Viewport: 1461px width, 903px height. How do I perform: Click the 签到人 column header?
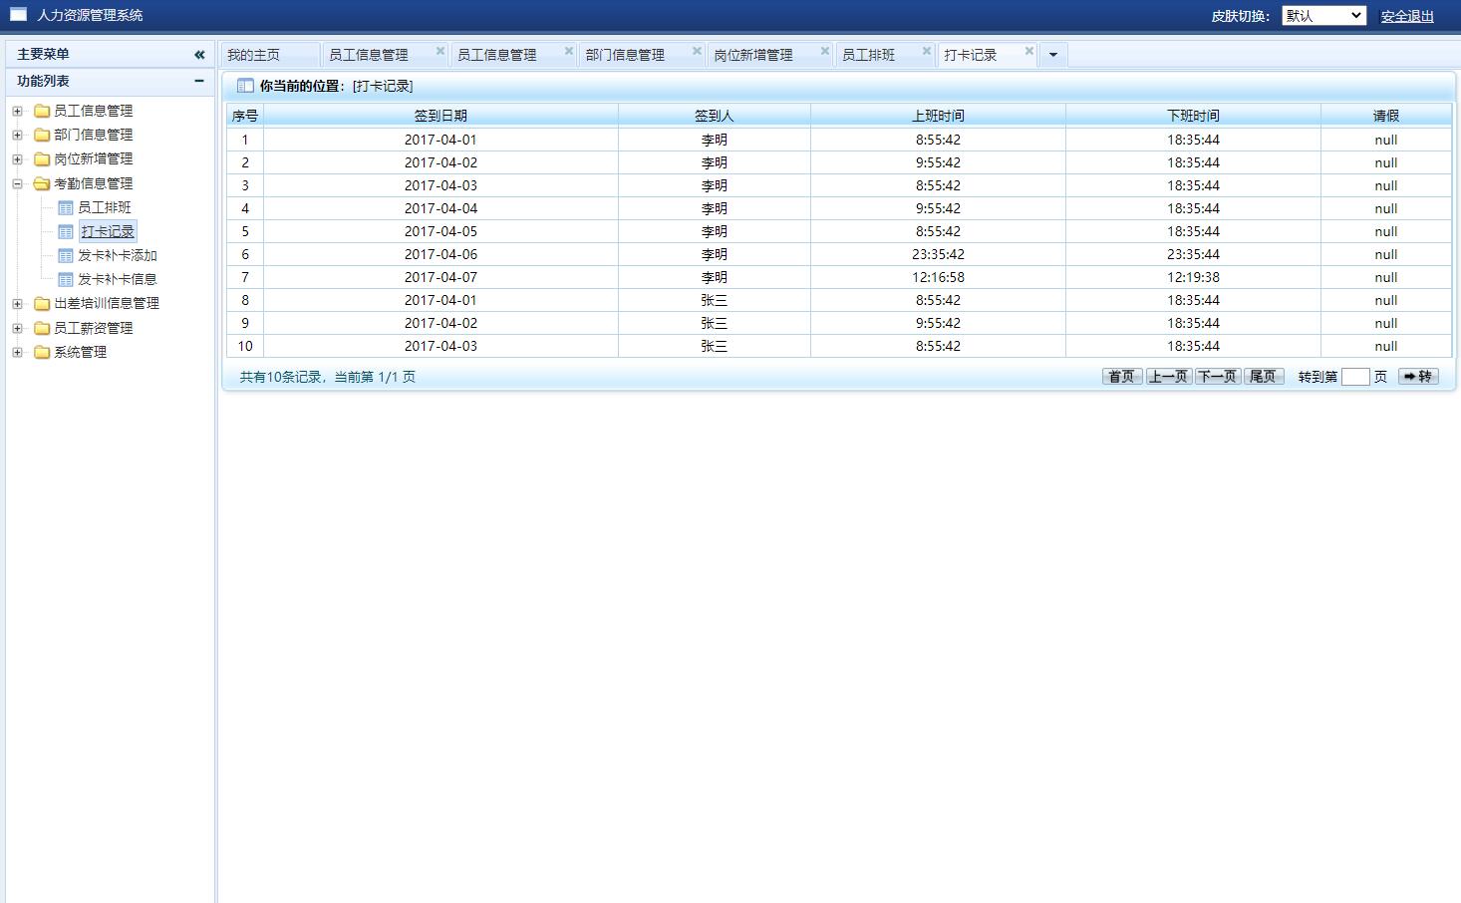(x=715, y=116)
